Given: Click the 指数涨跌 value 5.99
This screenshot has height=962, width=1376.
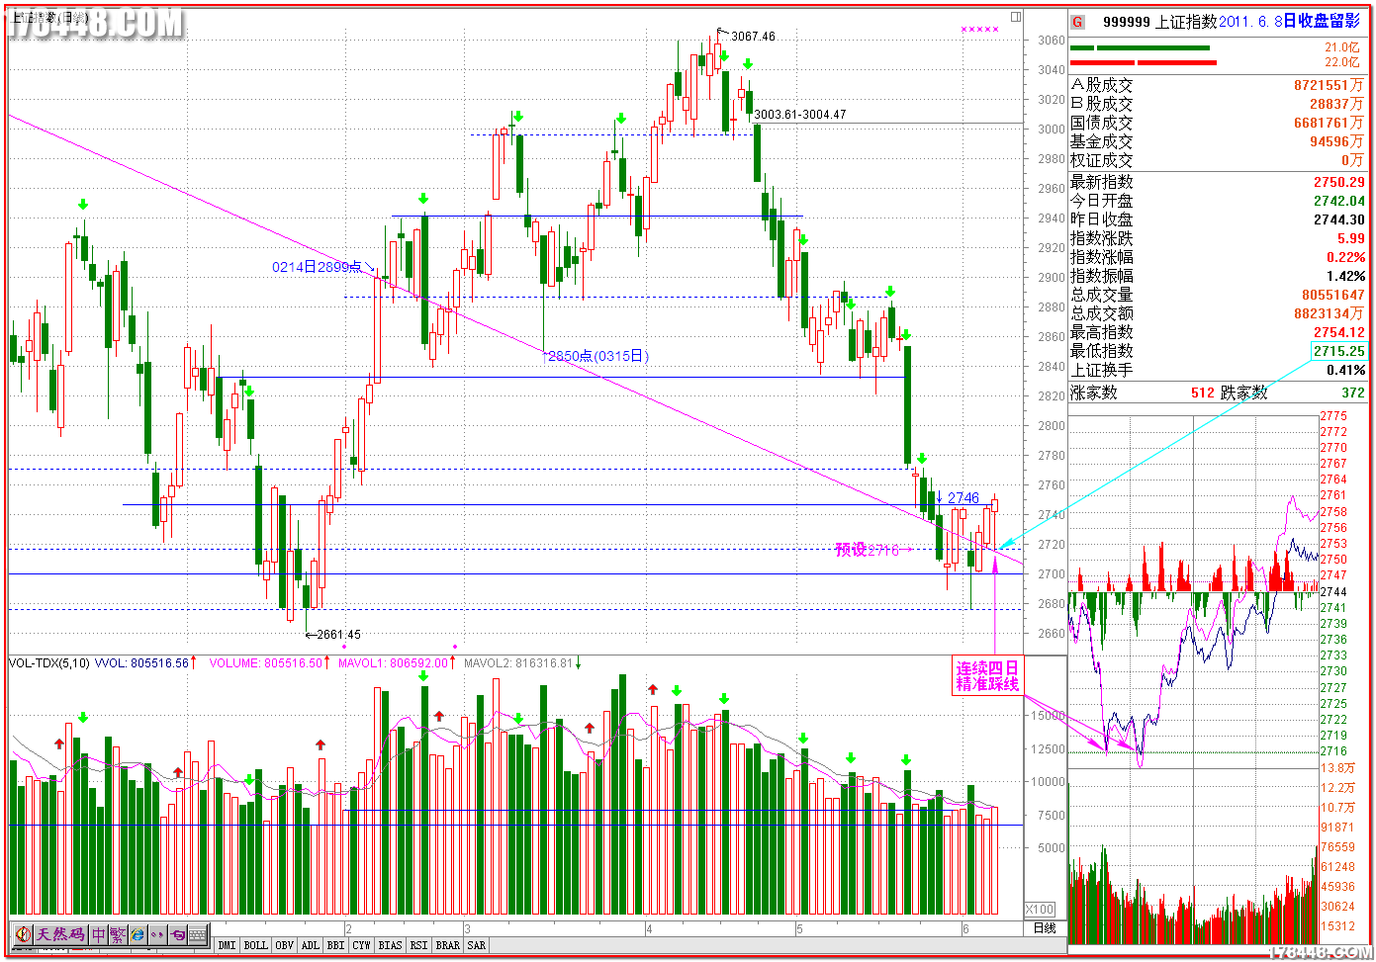Looking at the screenshot, I should click(1350, 238).
